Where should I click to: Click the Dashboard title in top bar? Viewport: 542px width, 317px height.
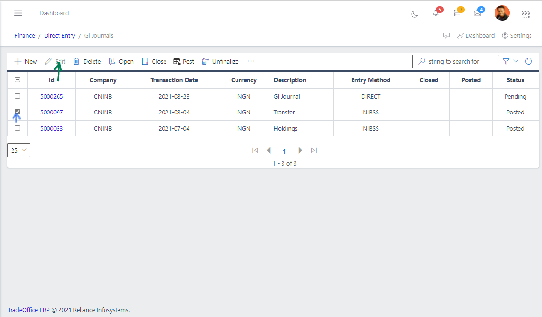pos(54,13)
